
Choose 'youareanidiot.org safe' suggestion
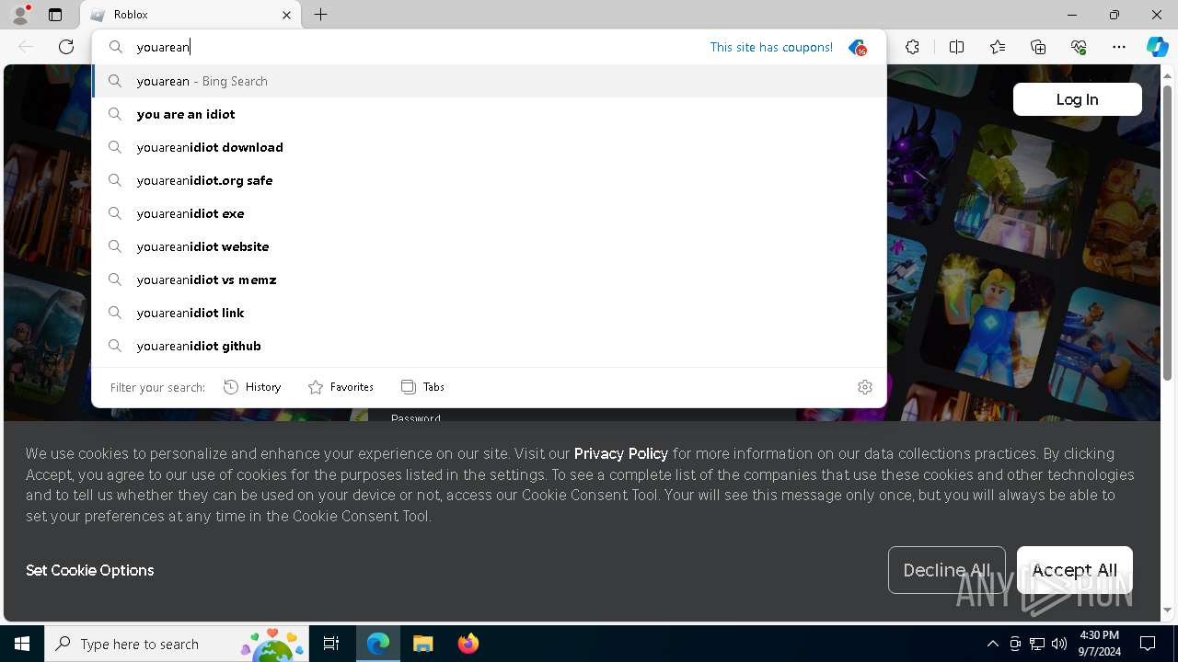(490, 180)
